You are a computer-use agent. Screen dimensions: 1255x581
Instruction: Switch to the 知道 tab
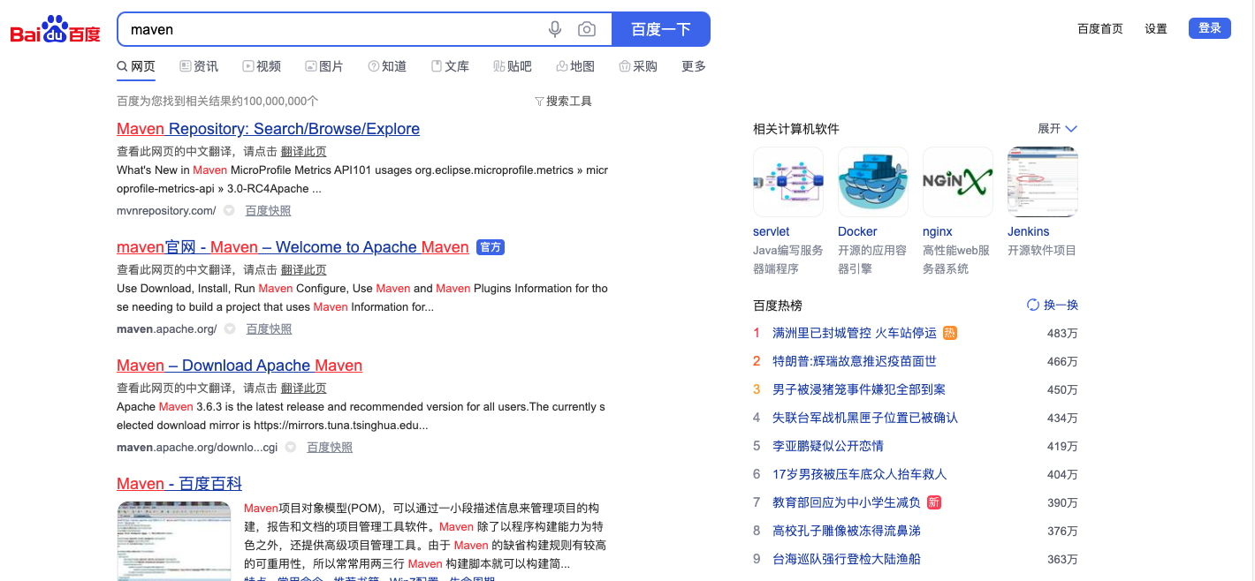point(387,66)
